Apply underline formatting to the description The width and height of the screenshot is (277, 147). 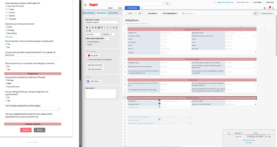click(x=93, y=28)
